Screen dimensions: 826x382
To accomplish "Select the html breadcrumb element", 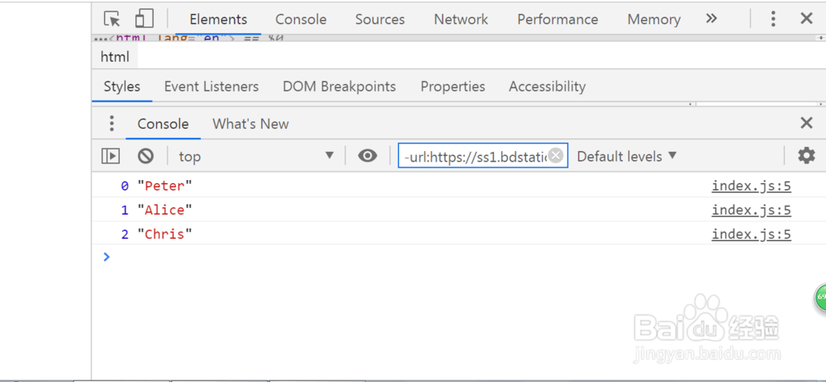I will point(115,57).
